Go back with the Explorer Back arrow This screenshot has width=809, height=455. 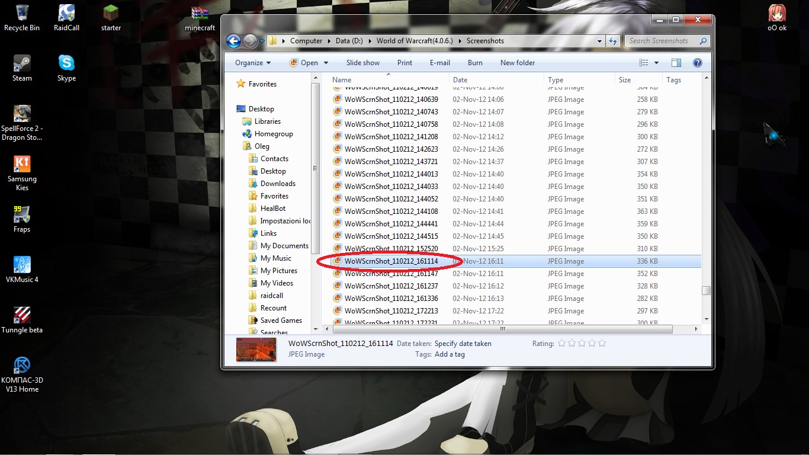pyautogui.click(x=233, y=41)
